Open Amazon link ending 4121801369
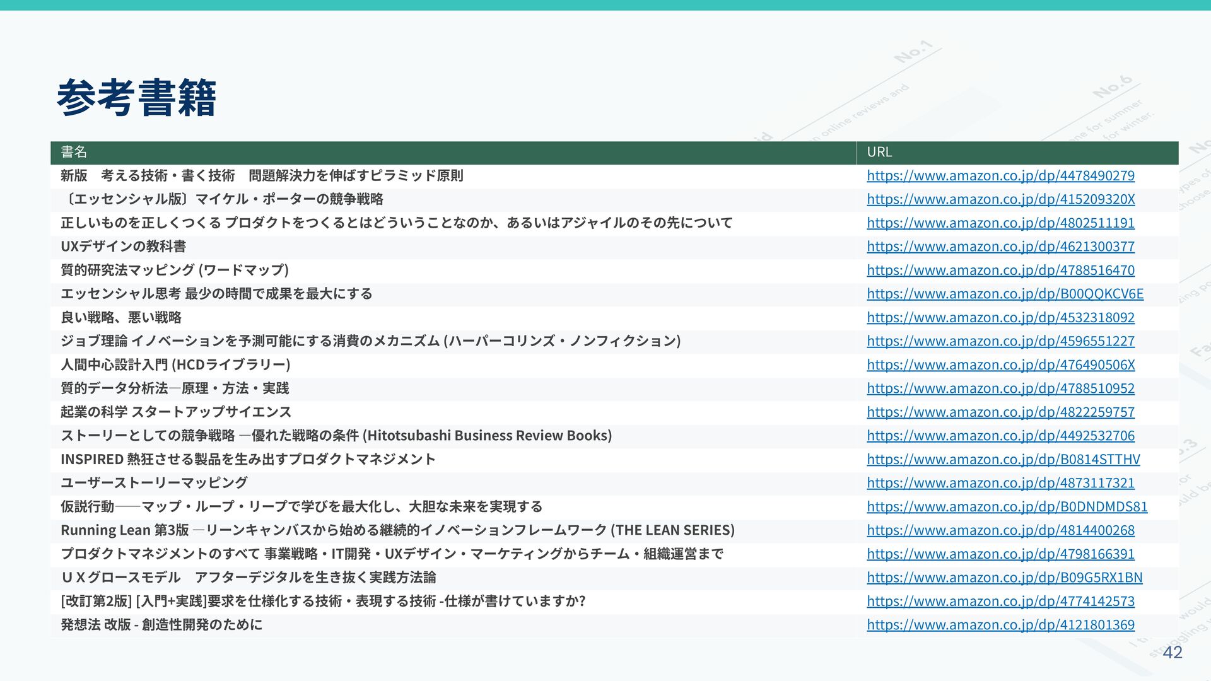1211x681 pixels. tap(1000, 625)
